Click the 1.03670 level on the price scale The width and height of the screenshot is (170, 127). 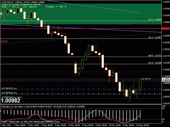point(166,2)
